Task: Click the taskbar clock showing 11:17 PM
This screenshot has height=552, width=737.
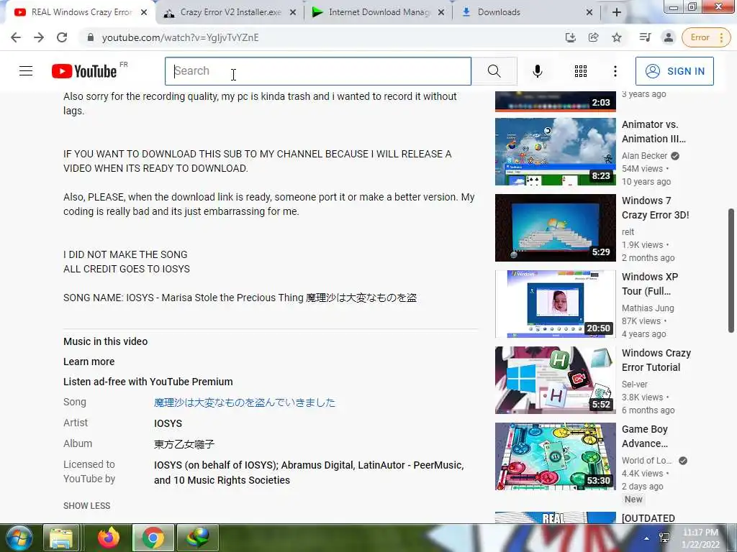Action: [x=700, y=538]
